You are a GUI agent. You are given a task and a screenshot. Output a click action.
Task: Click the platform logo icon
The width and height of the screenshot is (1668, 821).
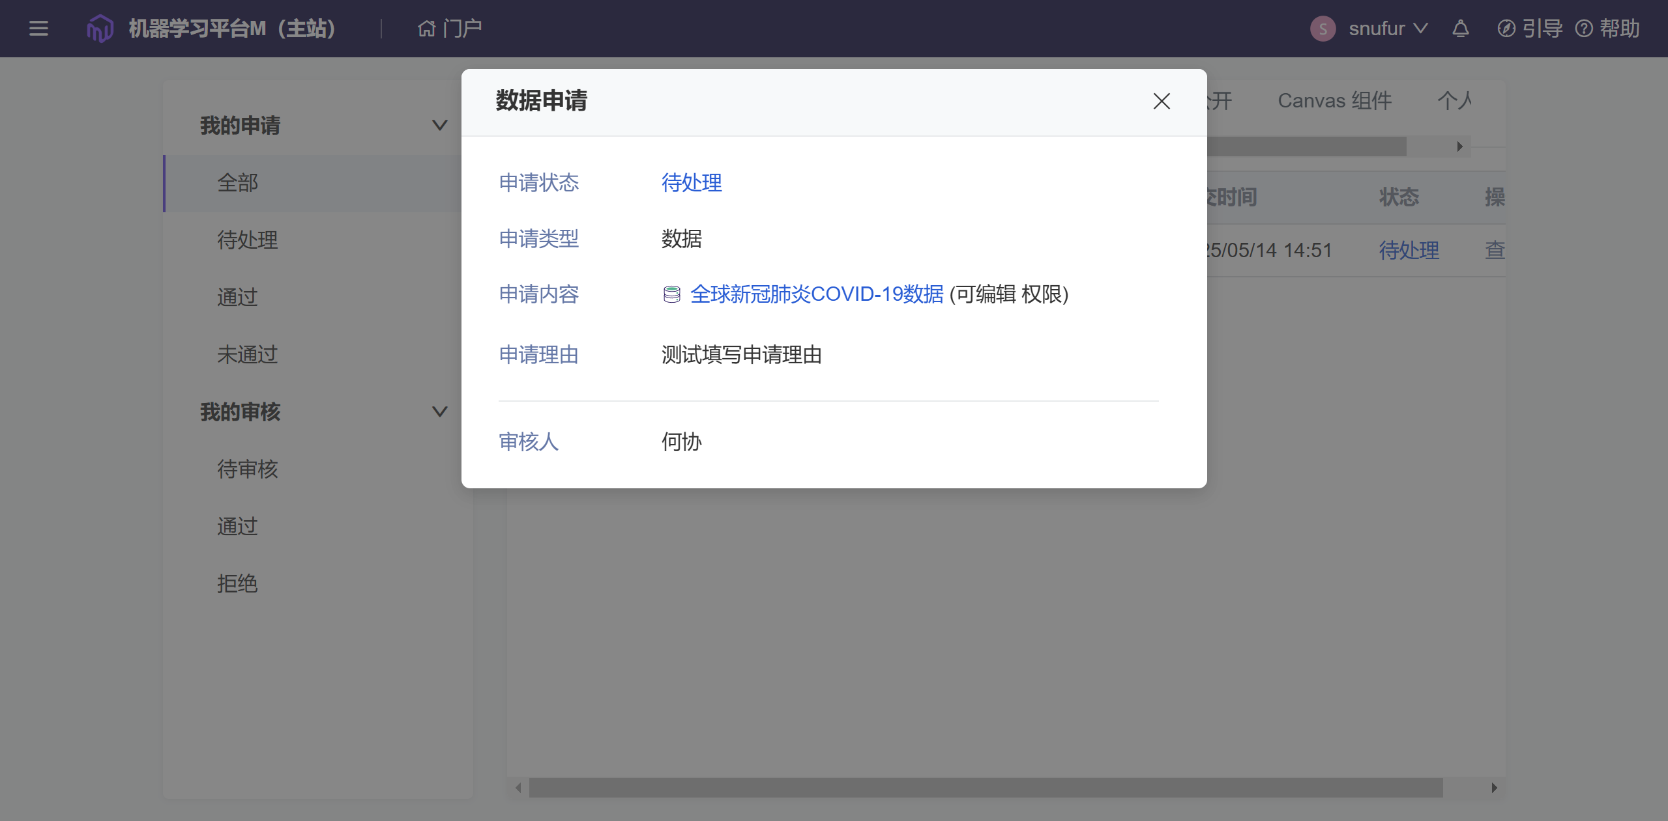(x=100, y=29)
